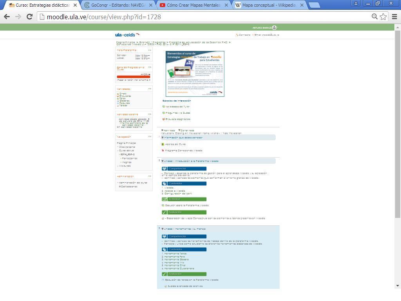This screenshot has width=401, height=301.
Task: Open Tareas in the Actividades block
Action: click(123, 105)
